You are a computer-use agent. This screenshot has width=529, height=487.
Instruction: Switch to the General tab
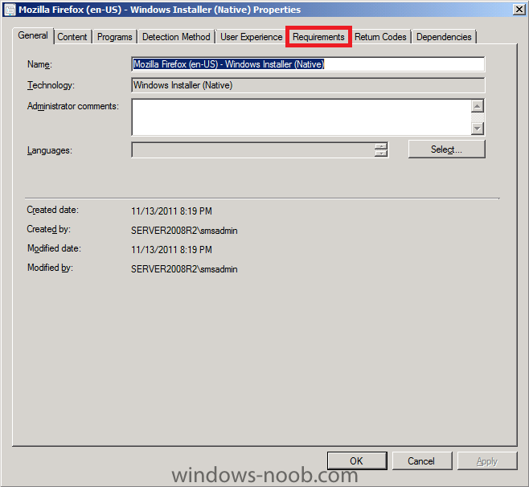[x=33, y=35]
